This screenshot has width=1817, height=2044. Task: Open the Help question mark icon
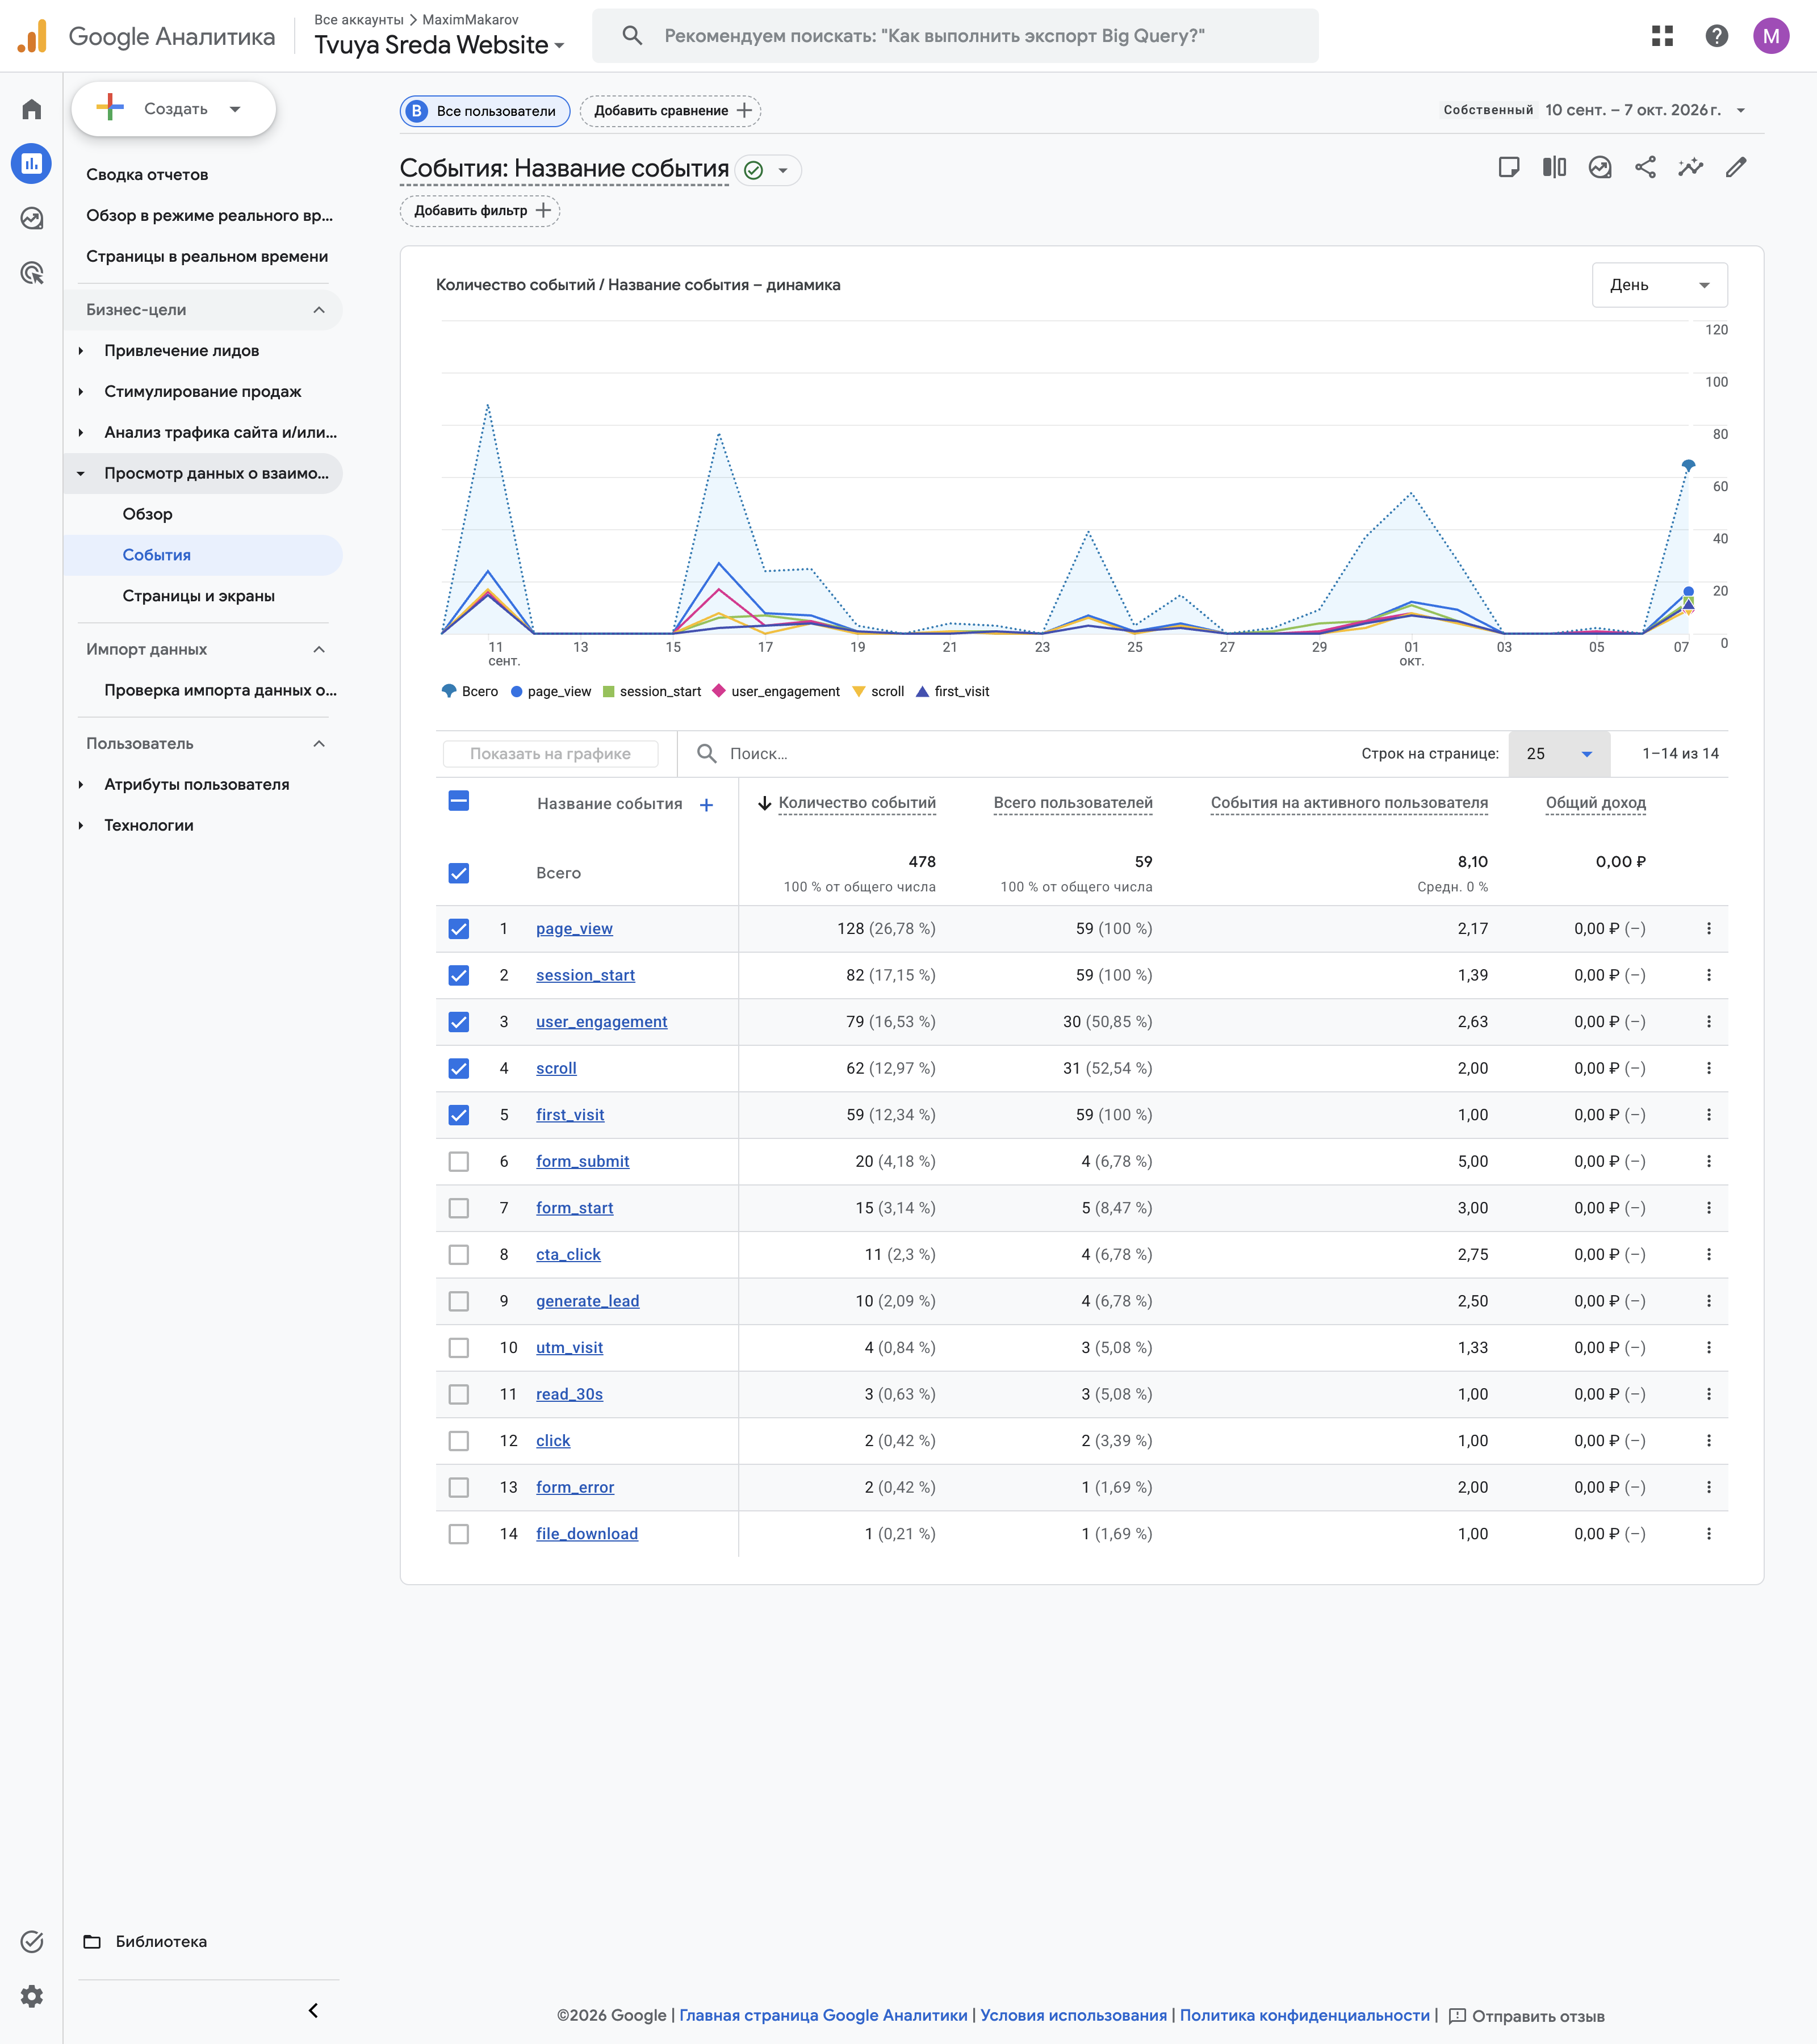tap(1717, 36)
